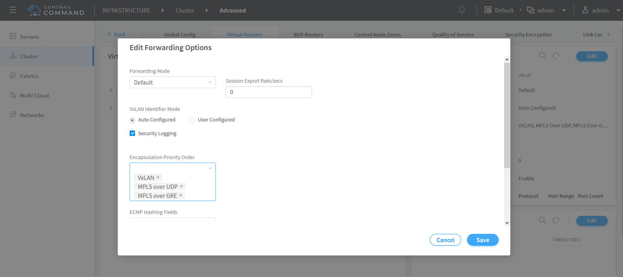The image size is (623, 277).
Task: Expand the Encapsulation Priority Order dropdown
Action: pos(210,168)
